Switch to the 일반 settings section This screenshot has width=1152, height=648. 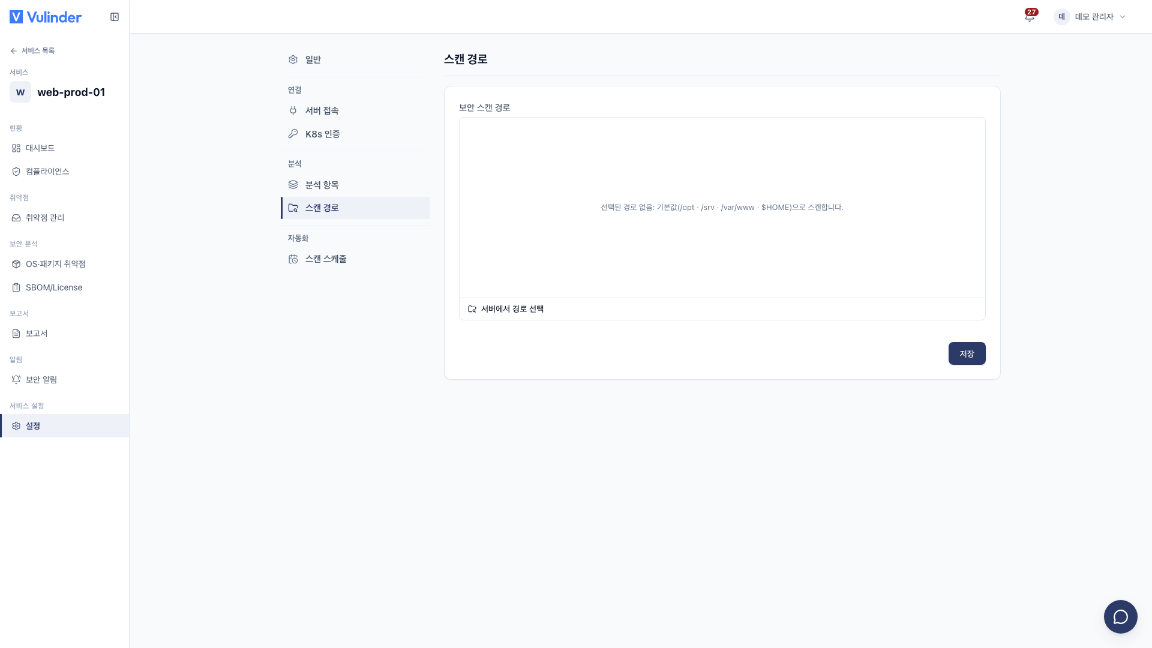coord(355,60)
